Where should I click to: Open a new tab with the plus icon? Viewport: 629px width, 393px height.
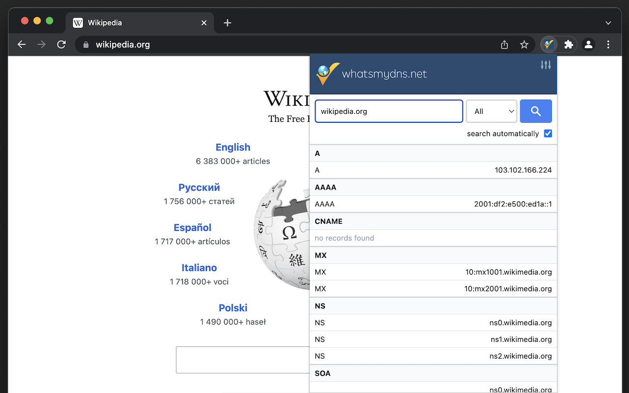click(x=227, y=23)
